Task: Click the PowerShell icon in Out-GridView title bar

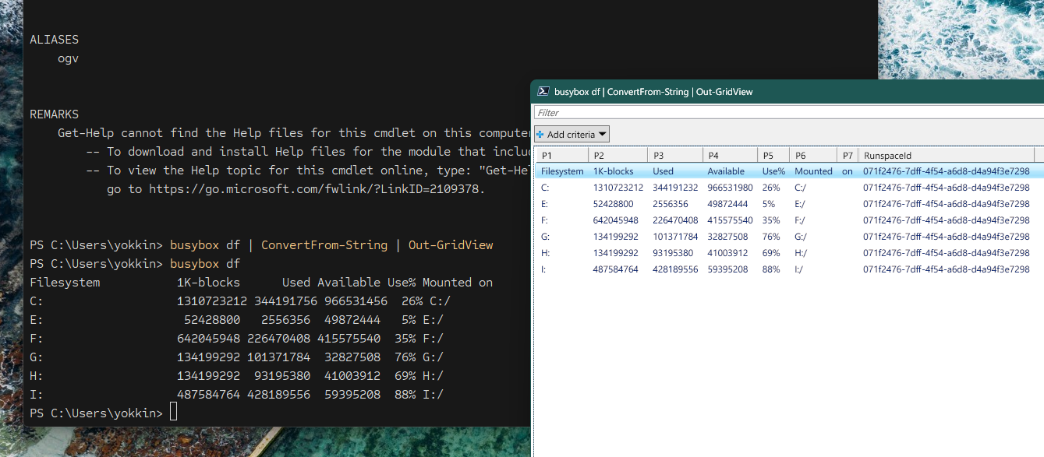Action: [543, 92]
